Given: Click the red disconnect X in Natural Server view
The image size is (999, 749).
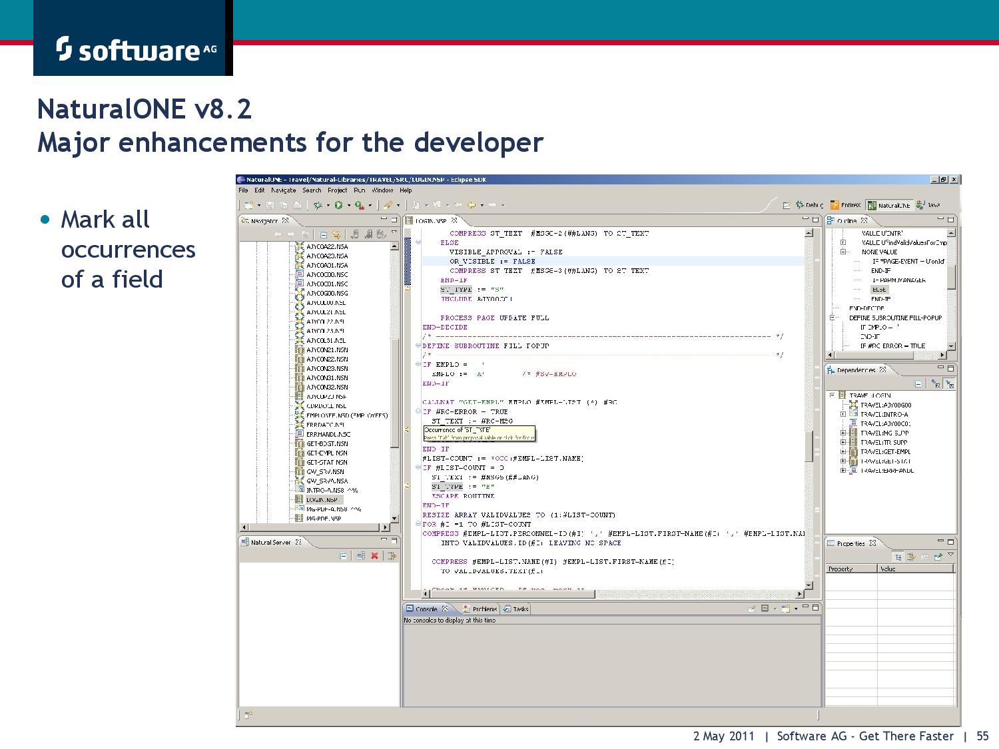Looking at the screenshot, I should coord(375,556).
